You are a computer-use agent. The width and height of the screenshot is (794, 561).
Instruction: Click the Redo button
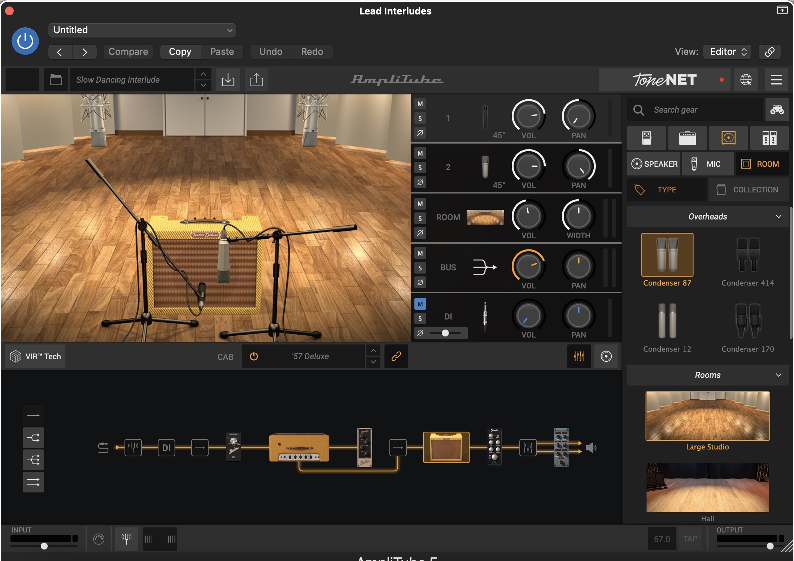312,52
